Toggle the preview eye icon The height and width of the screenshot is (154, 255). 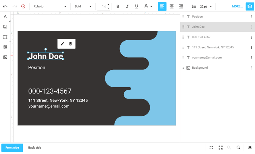(250, 148)
